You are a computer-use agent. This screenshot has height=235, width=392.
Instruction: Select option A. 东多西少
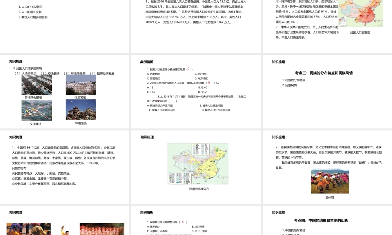pyautogui.click(x=153, y=227)
